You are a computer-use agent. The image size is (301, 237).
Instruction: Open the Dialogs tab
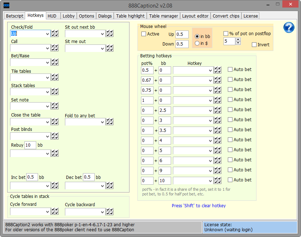click(x=105, y=16)
